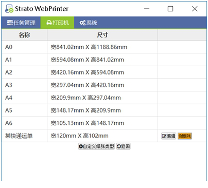208x188 pixels.
Task: Add a custom paper type with 自定义纸张类型
Action: click(x=96, y=146)
